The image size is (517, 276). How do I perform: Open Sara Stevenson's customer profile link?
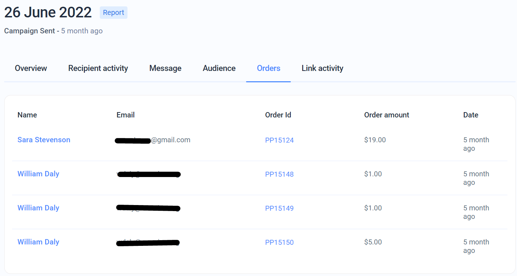pos(44,140)
